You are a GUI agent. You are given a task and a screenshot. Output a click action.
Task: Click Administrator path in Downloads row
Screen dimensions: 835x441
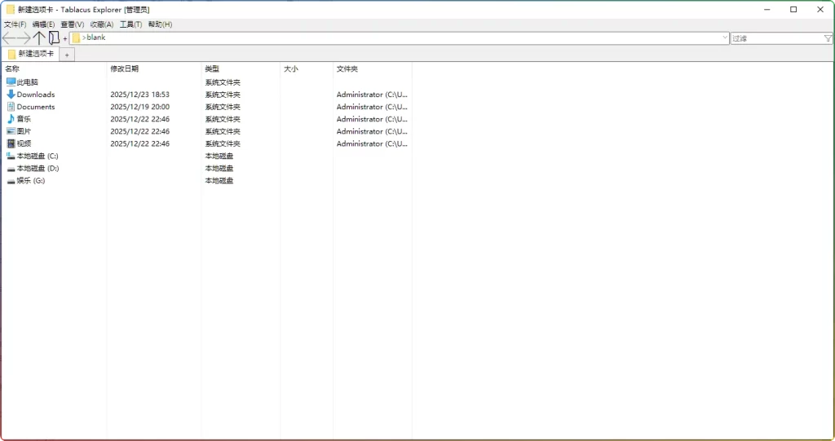click(372, 95)
